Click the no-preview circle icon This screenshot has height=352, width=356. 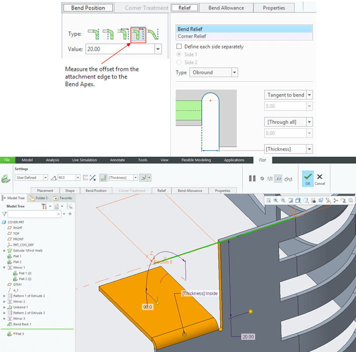point(261,178)
